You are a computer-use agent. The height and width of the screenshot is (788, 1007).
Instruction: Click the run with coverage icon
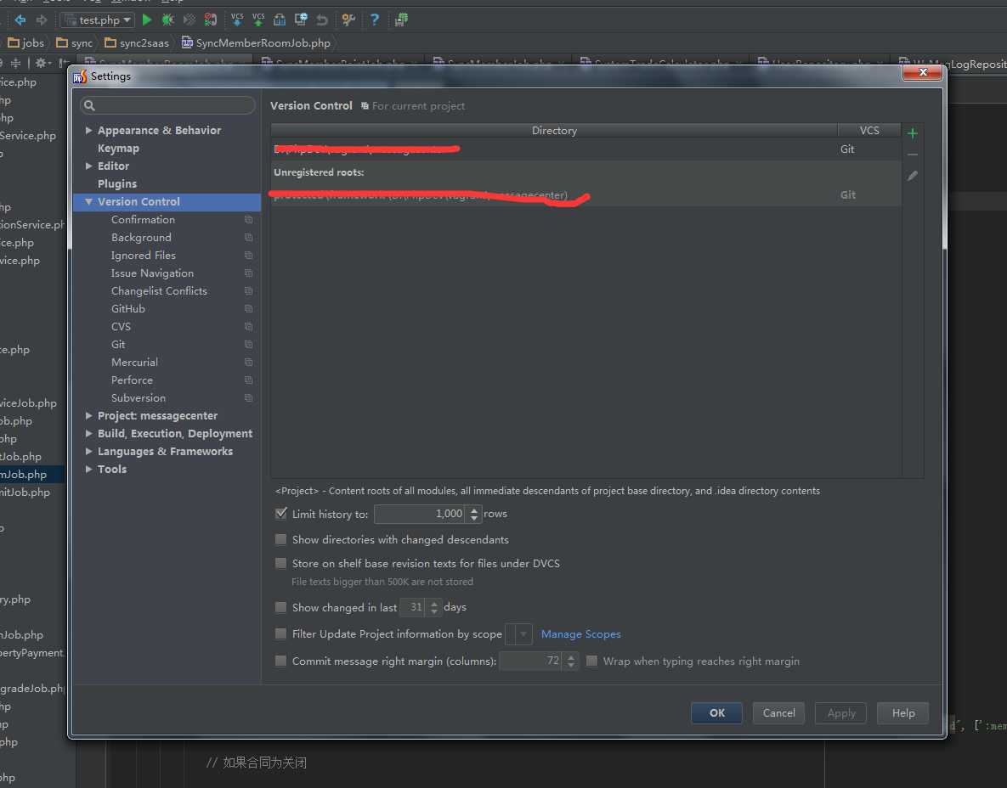pyautogui.click(x=189, y=20)
